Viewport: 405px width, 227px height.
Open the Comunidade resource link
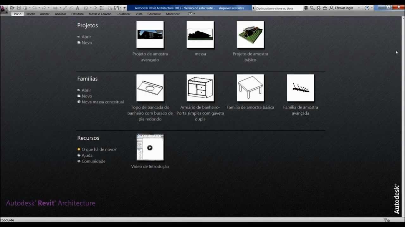(93, 161)
